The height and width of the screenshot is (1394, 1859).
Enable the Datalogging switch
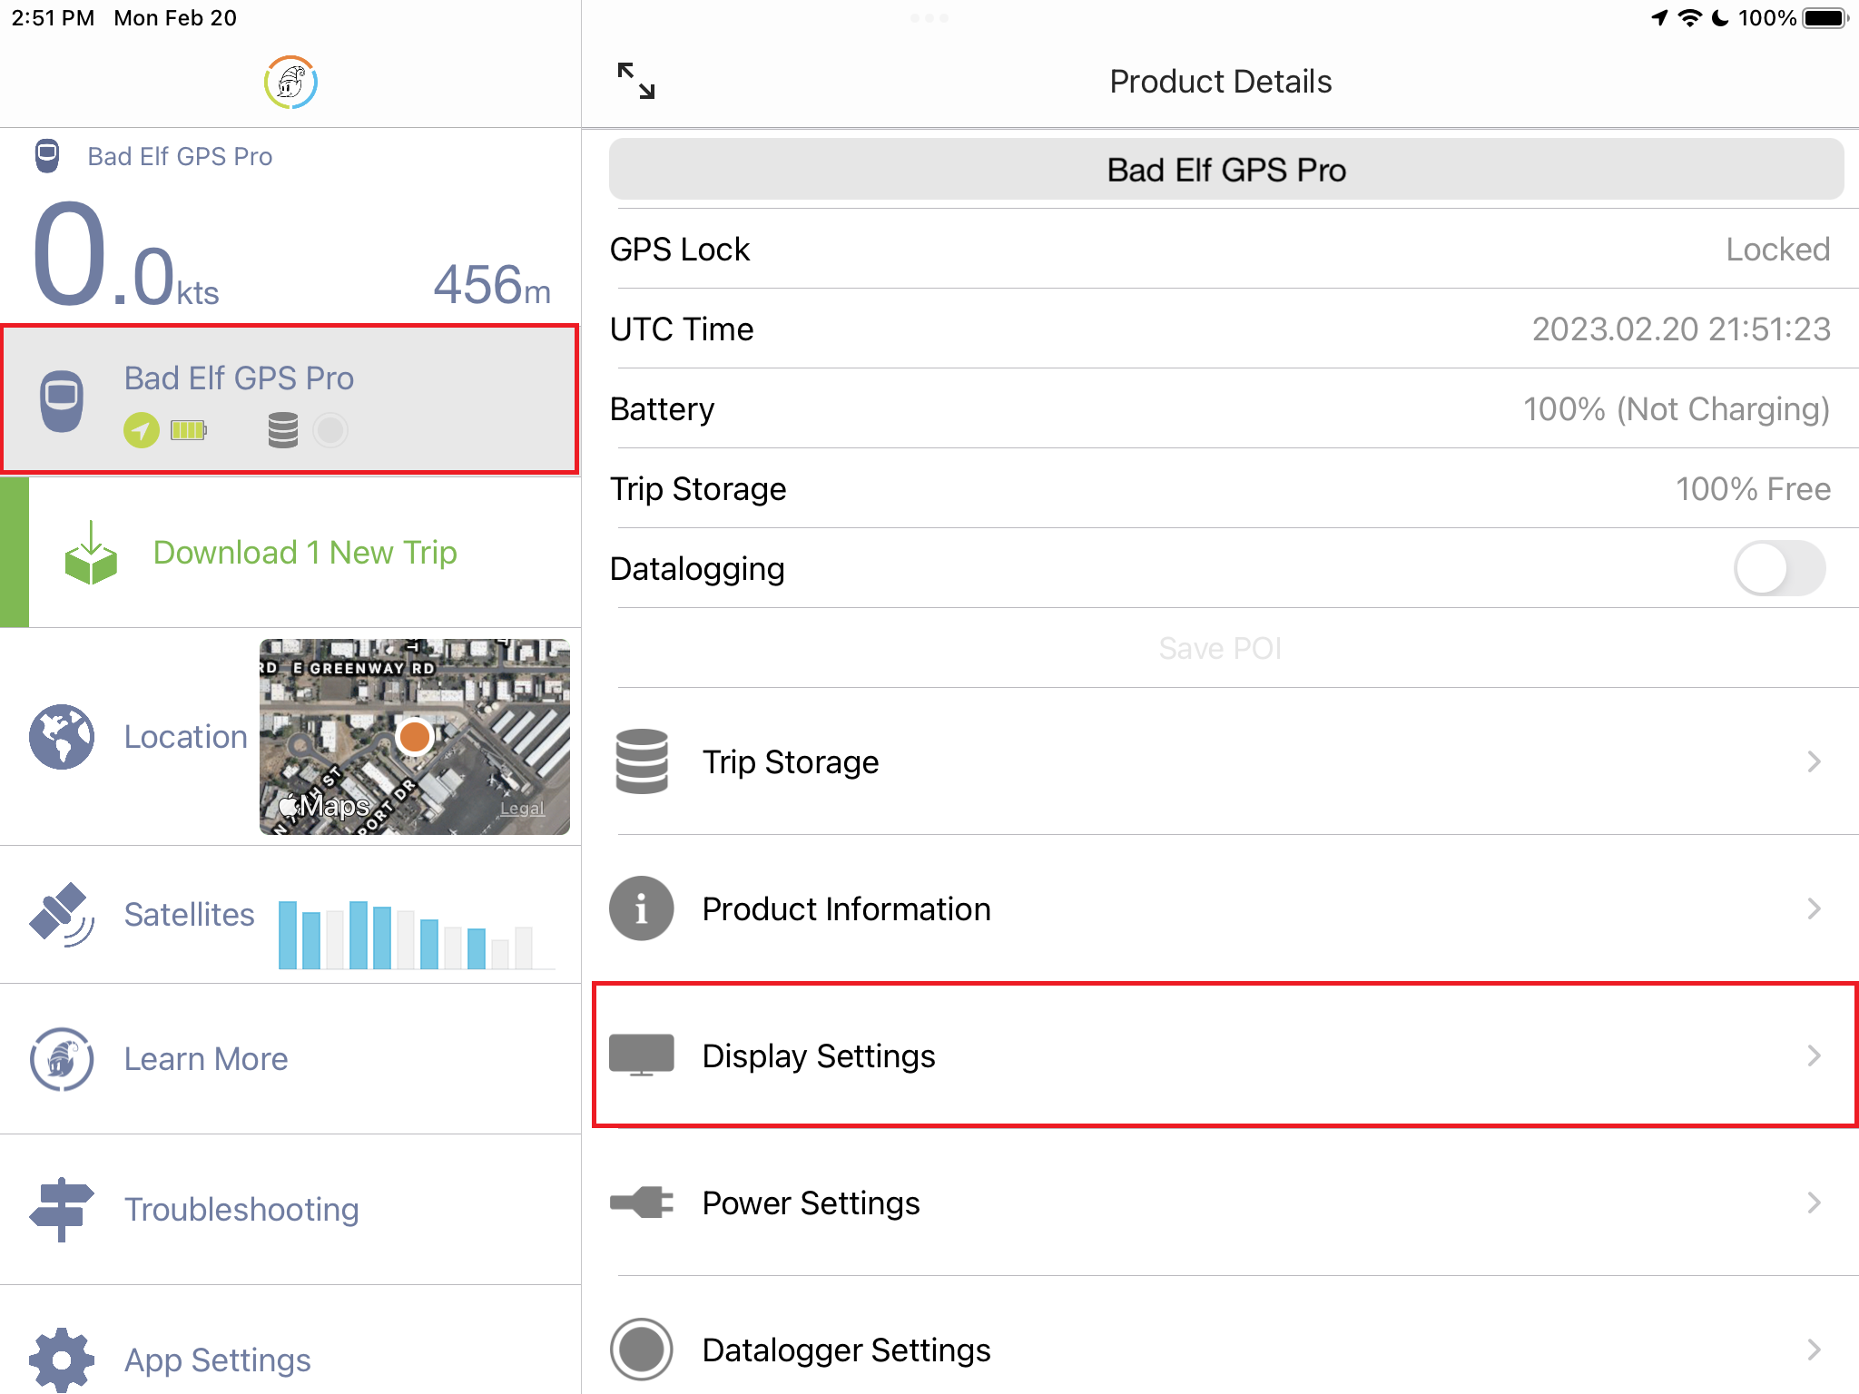(1779, 569)
